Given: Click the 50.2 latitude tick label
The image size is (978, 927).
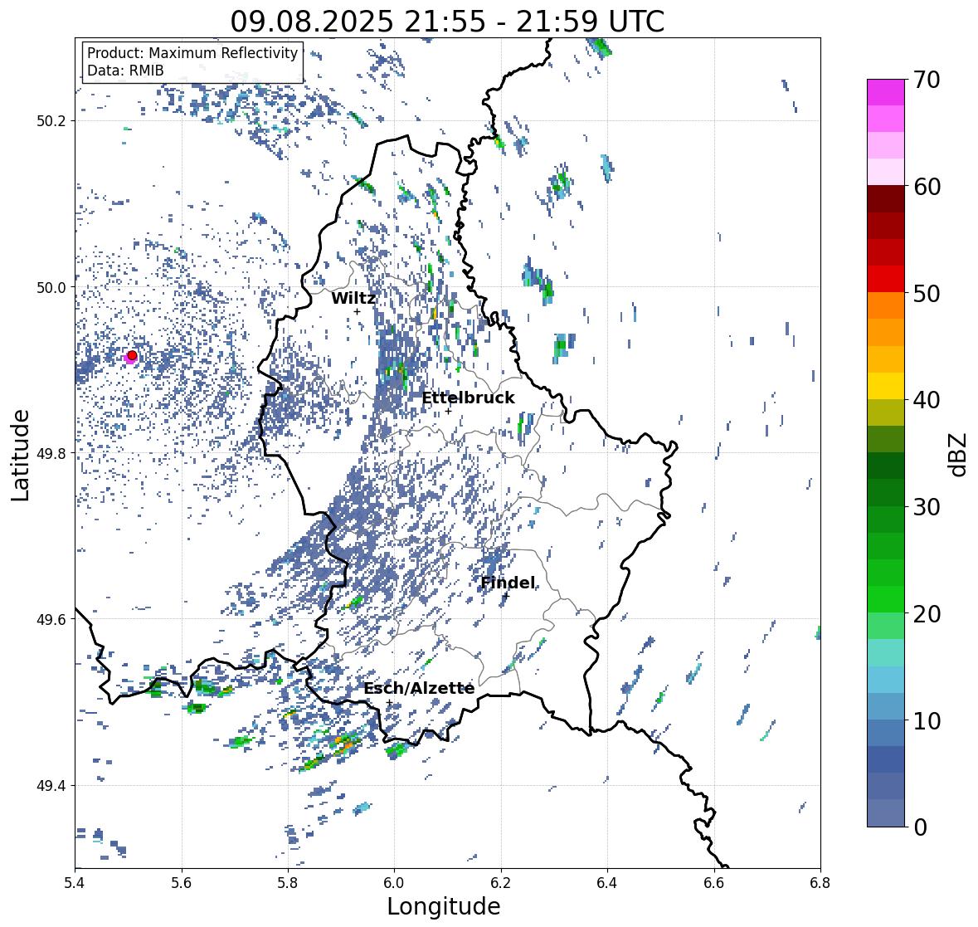Looking at the screenshot, I should (x=51, y=121).
